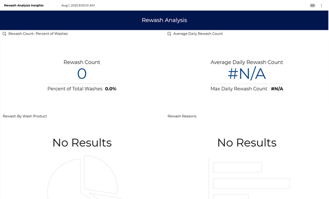Screen dimensions: 329x199
Task: Select the empty pie chart placeholder graphic
Action: tap(84, 177)
